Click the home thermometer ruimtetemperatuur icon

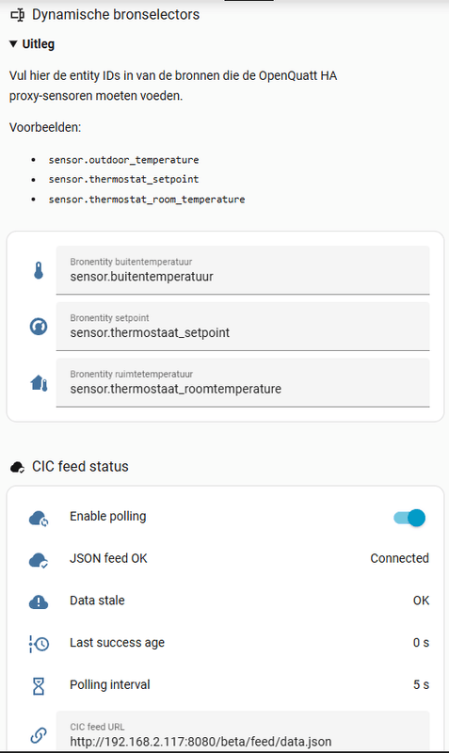[39, 383]
